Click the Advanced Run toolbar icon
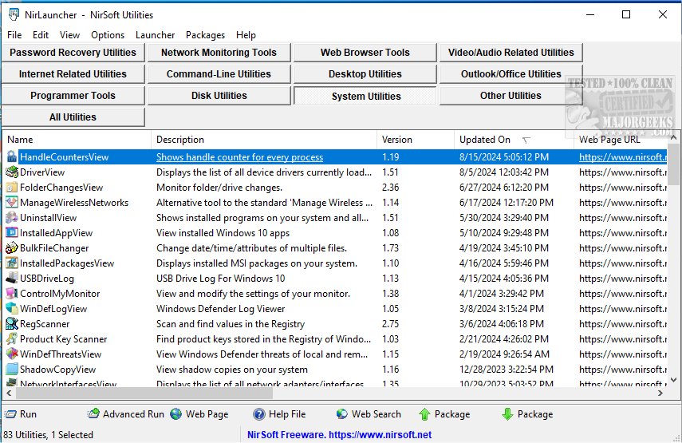 [94, 414]
